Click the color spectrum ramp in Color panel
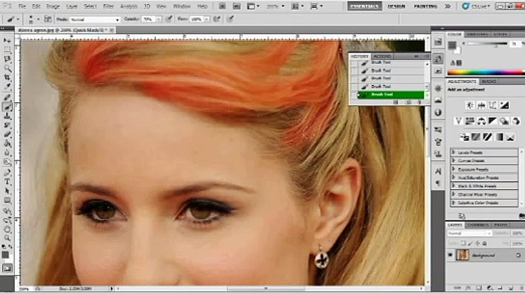 (x=486, y=72)
